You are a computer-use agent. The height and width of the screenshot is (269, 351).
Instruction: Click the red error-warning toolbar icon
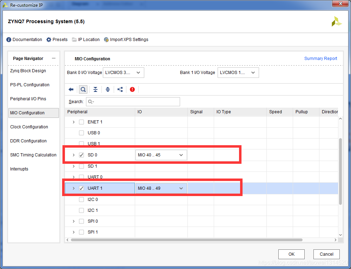(x=132, y=89)
